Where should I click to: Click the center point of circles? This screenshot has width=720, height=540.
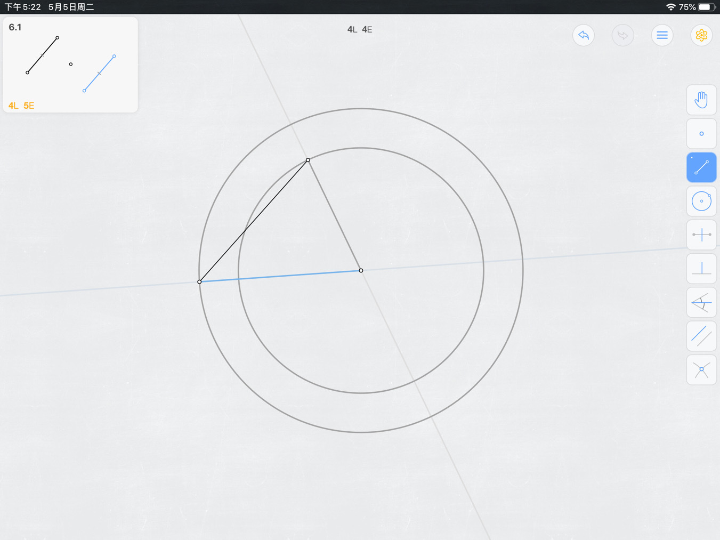[361, 270]
